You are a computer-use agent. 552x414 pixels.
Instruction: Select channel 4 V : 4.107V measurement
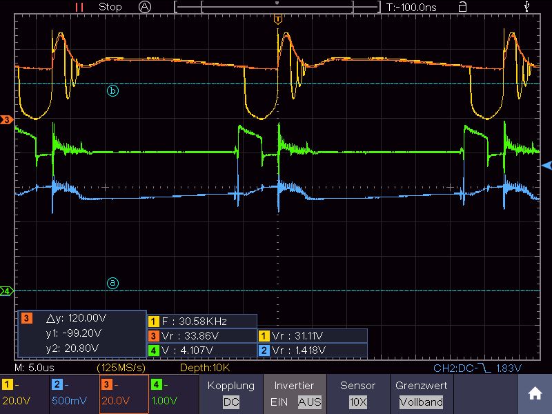coord(202,351)
